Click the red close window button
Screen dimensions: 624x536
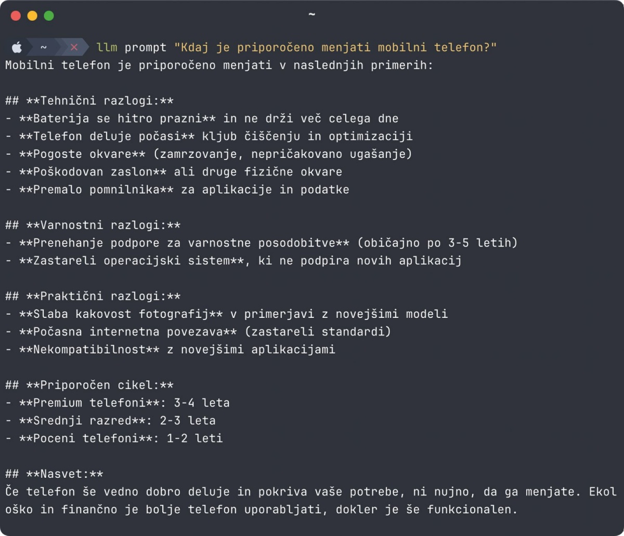[16, 16]
